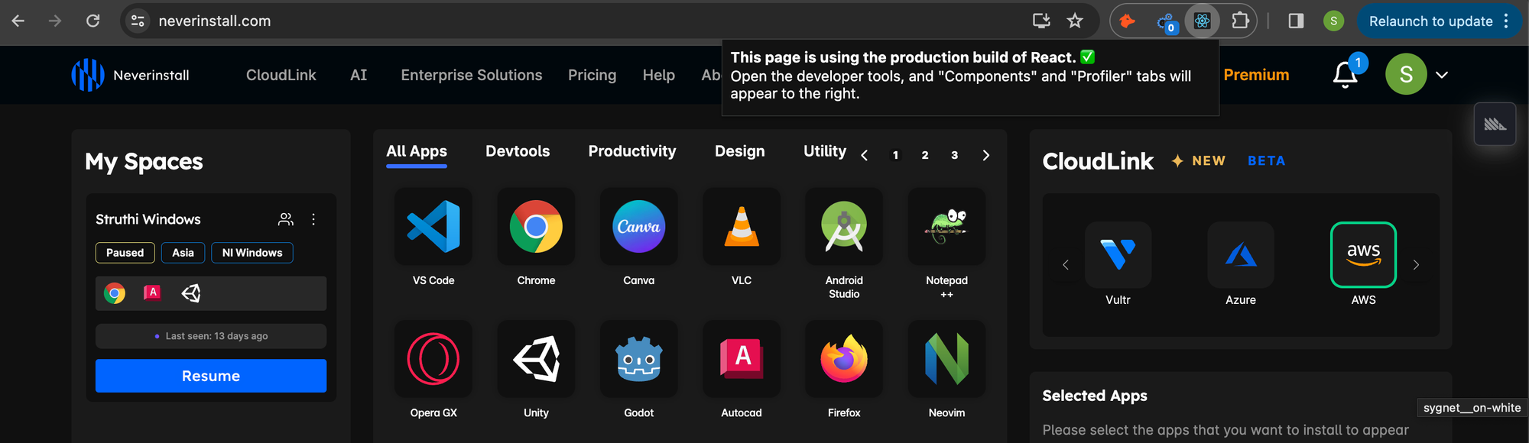Image resolution: width=1529 pixels, height=443 pixels.
Task: Select the Azure cloud provider
Action: 1241,255
